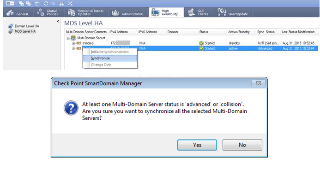This screenshot has width=320, height=169.
Task: Sort by Multi-Domain Server Contents column
Action: tap(86, 32)
